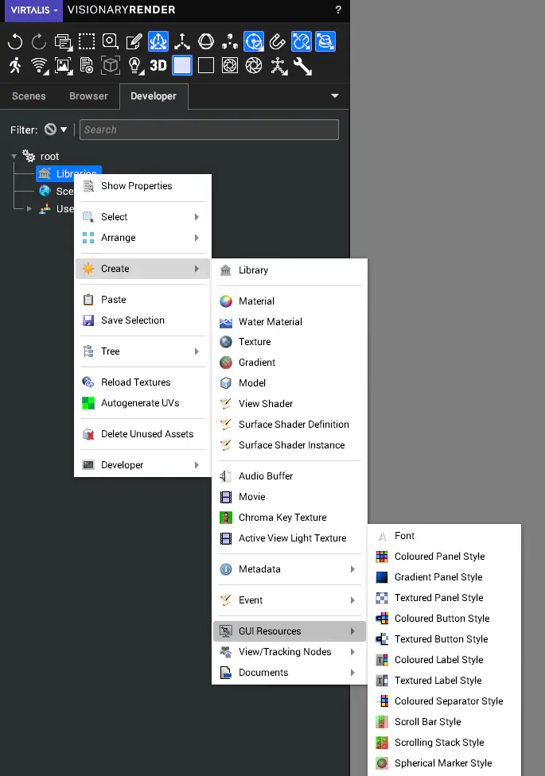Switch to the Browser tab
The height and width of the screenshot is (776, 545).
[x=88, y=96]
